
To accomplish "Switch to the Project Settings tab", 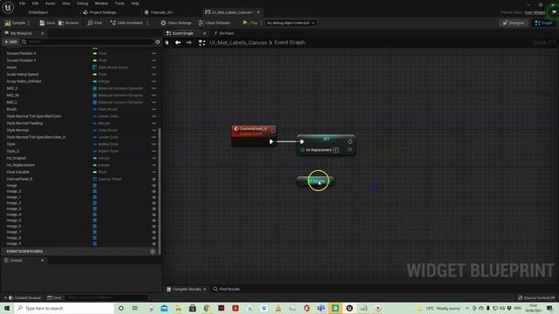I will pos(100,12).
